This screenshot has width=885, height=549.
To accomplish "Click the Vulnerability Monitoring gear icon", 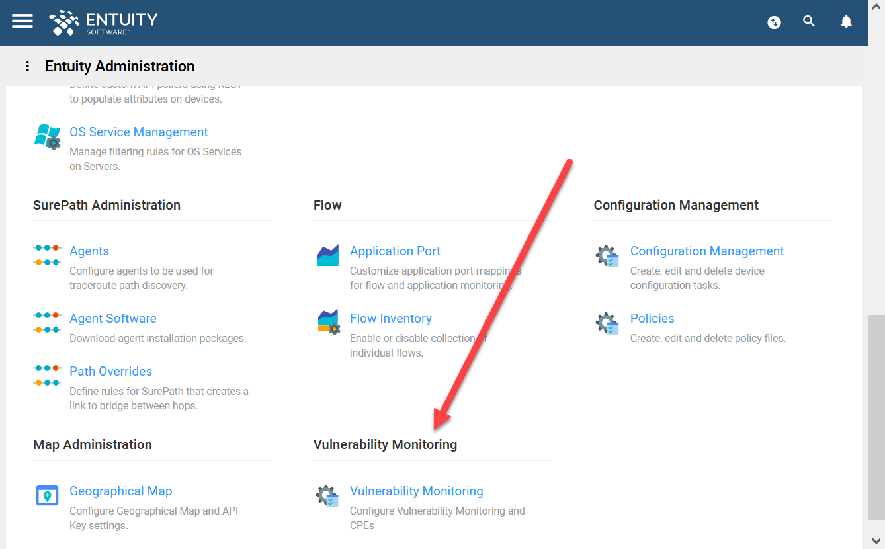I will coord(327,495).
